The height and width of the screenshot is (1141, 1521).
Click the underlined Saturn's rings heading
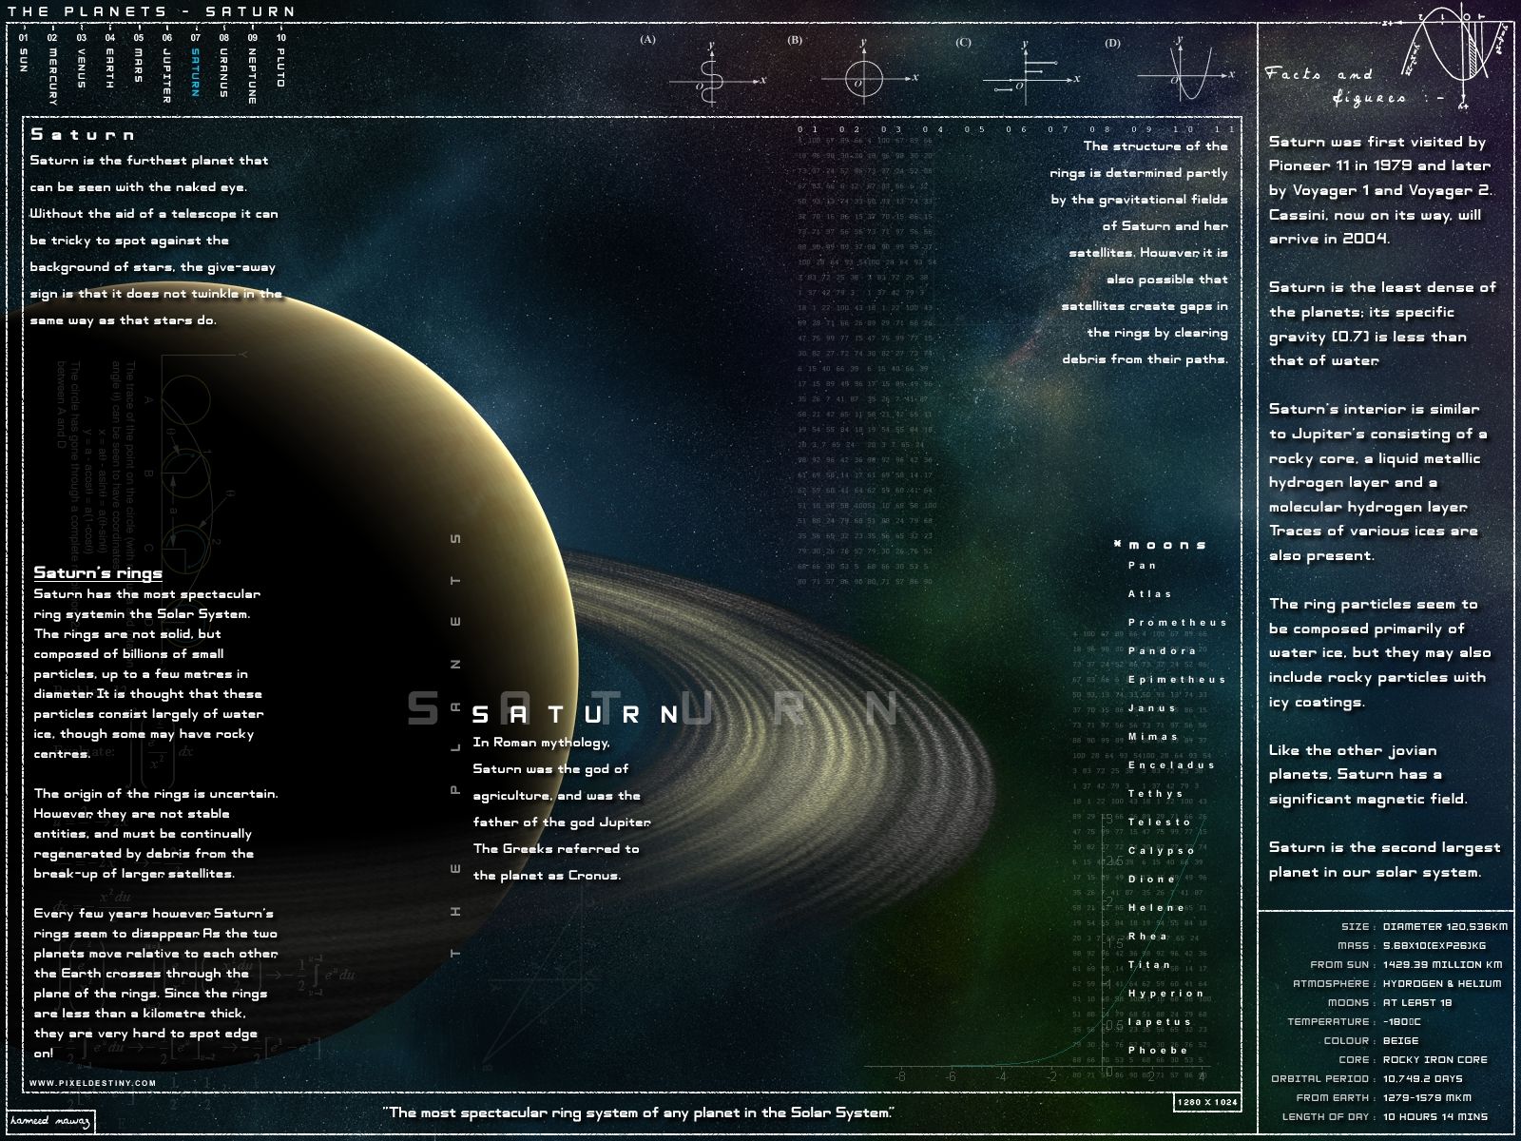(98, 572)
